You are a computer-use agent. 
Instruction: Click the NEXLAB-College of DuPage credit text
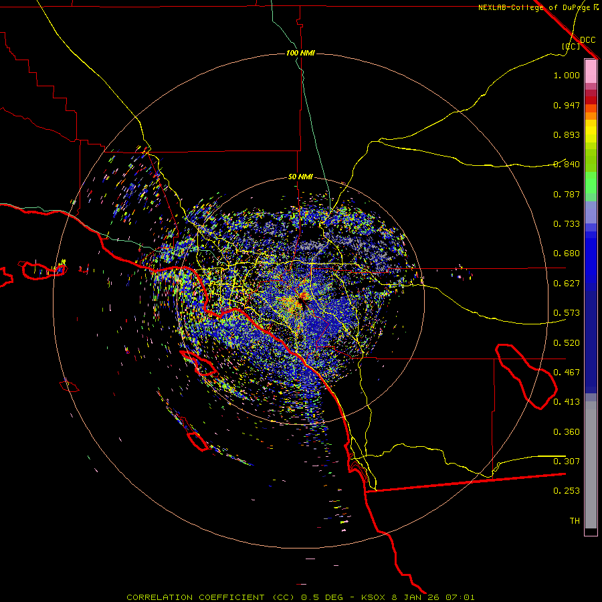pos(538,7)
